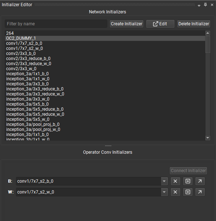Click the plus icon in W row
Screen dimensions: 216x221
pos(188,192)
